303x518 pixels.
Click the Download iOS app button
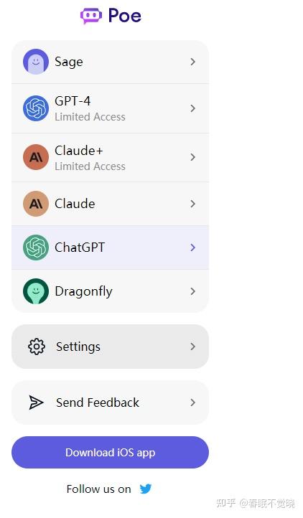[x=110, y=452]
